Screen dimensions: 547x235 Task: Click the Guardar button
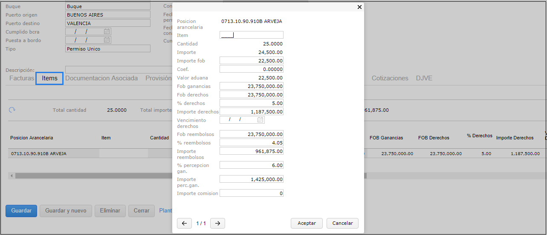click(21, 211)
